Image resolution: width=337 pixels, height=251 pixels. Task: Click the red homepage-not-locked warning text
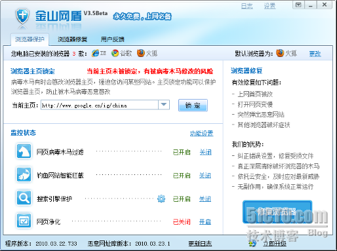pos(150,71)
